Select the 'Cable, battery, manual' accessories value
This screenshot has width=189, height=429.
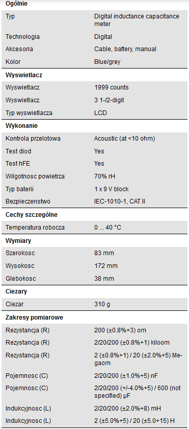125,49
